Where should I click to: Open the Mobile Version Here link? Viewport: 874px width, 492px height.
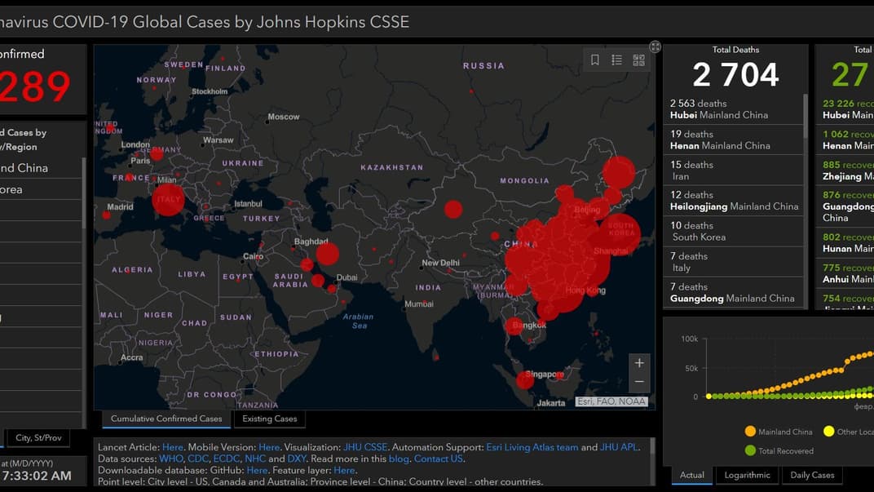[269, 447]
